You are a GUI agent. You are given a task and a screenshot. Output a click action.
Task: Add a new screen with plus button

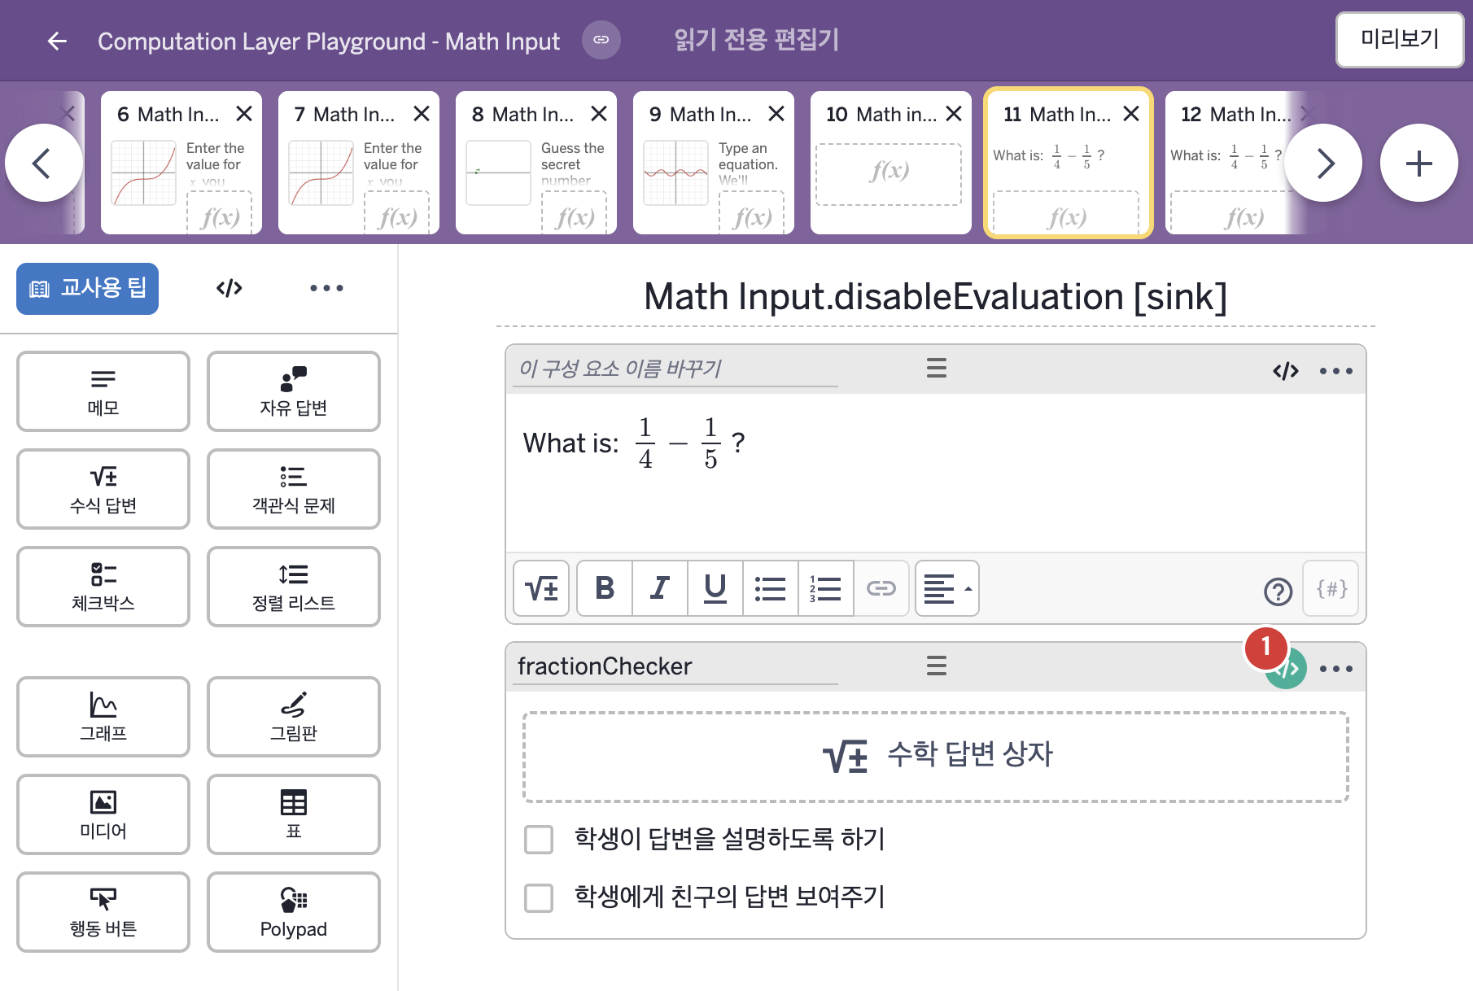click(x=1418, y=163)
